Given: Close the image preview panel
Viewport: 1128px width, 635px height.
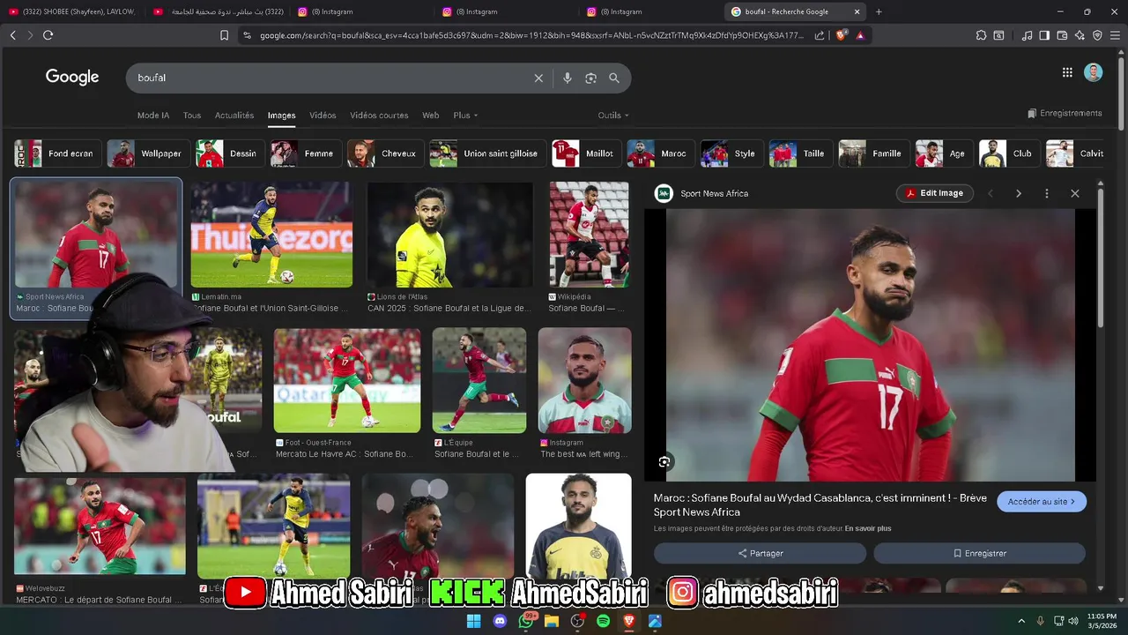Looking at the screenshot, I should [x=1074, y=193].
